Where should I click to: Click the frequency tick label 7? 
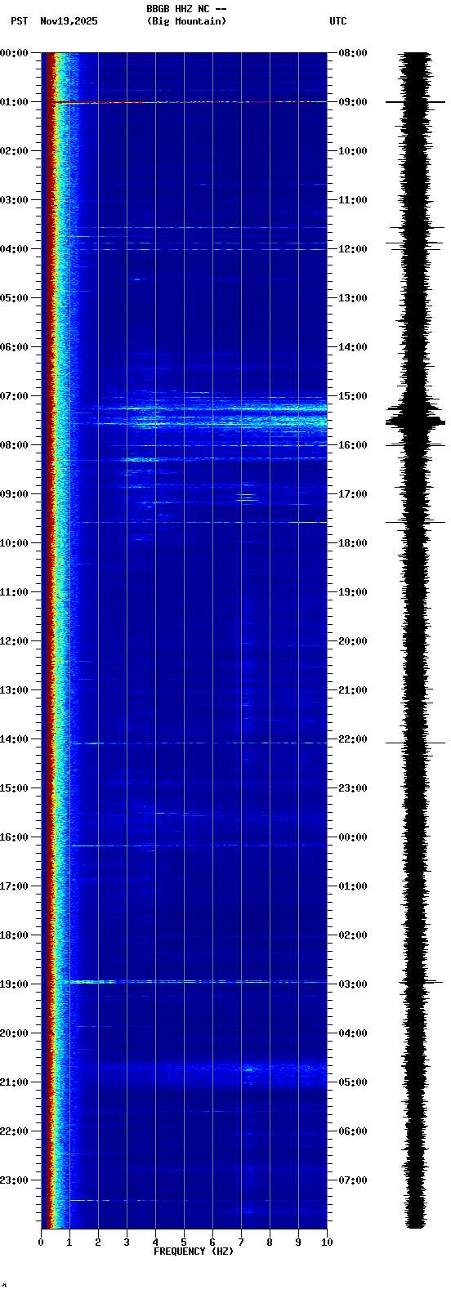click(x=241, y=1243)
